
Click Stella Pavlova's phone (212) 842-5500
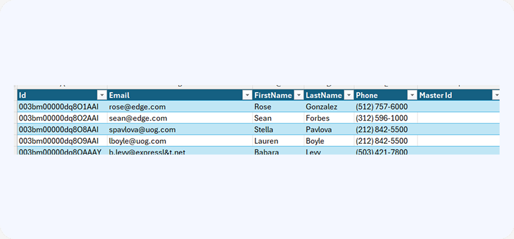coord(385,130)
